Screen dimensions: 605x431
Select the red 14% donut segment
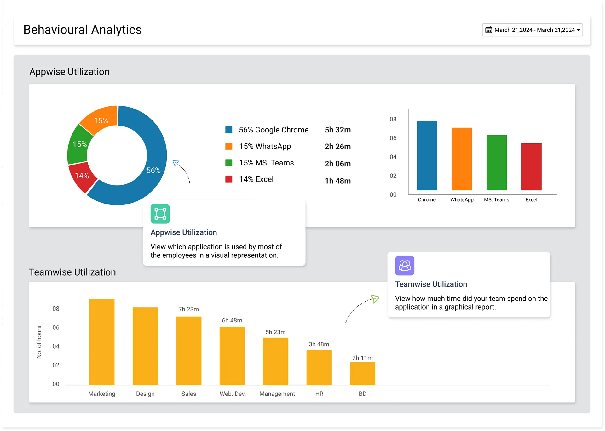(x=82, y=176)
